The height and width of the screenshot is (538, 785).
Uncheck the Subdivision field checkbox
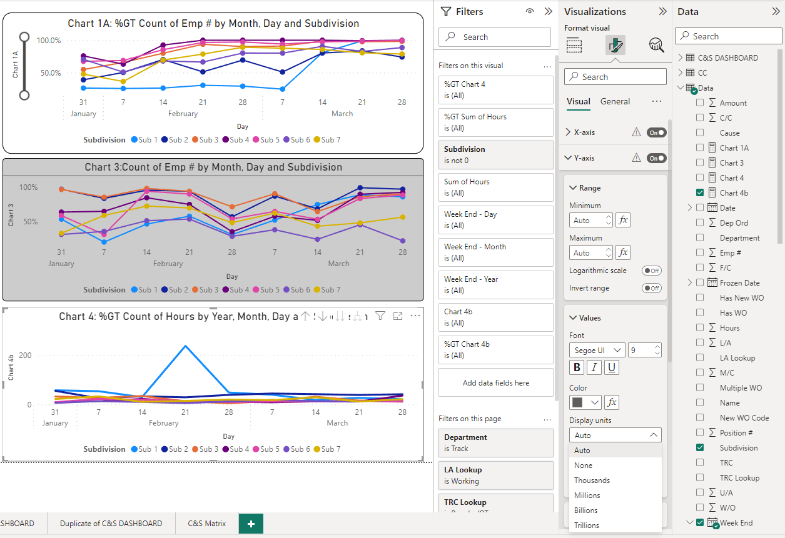click(700, 447)
